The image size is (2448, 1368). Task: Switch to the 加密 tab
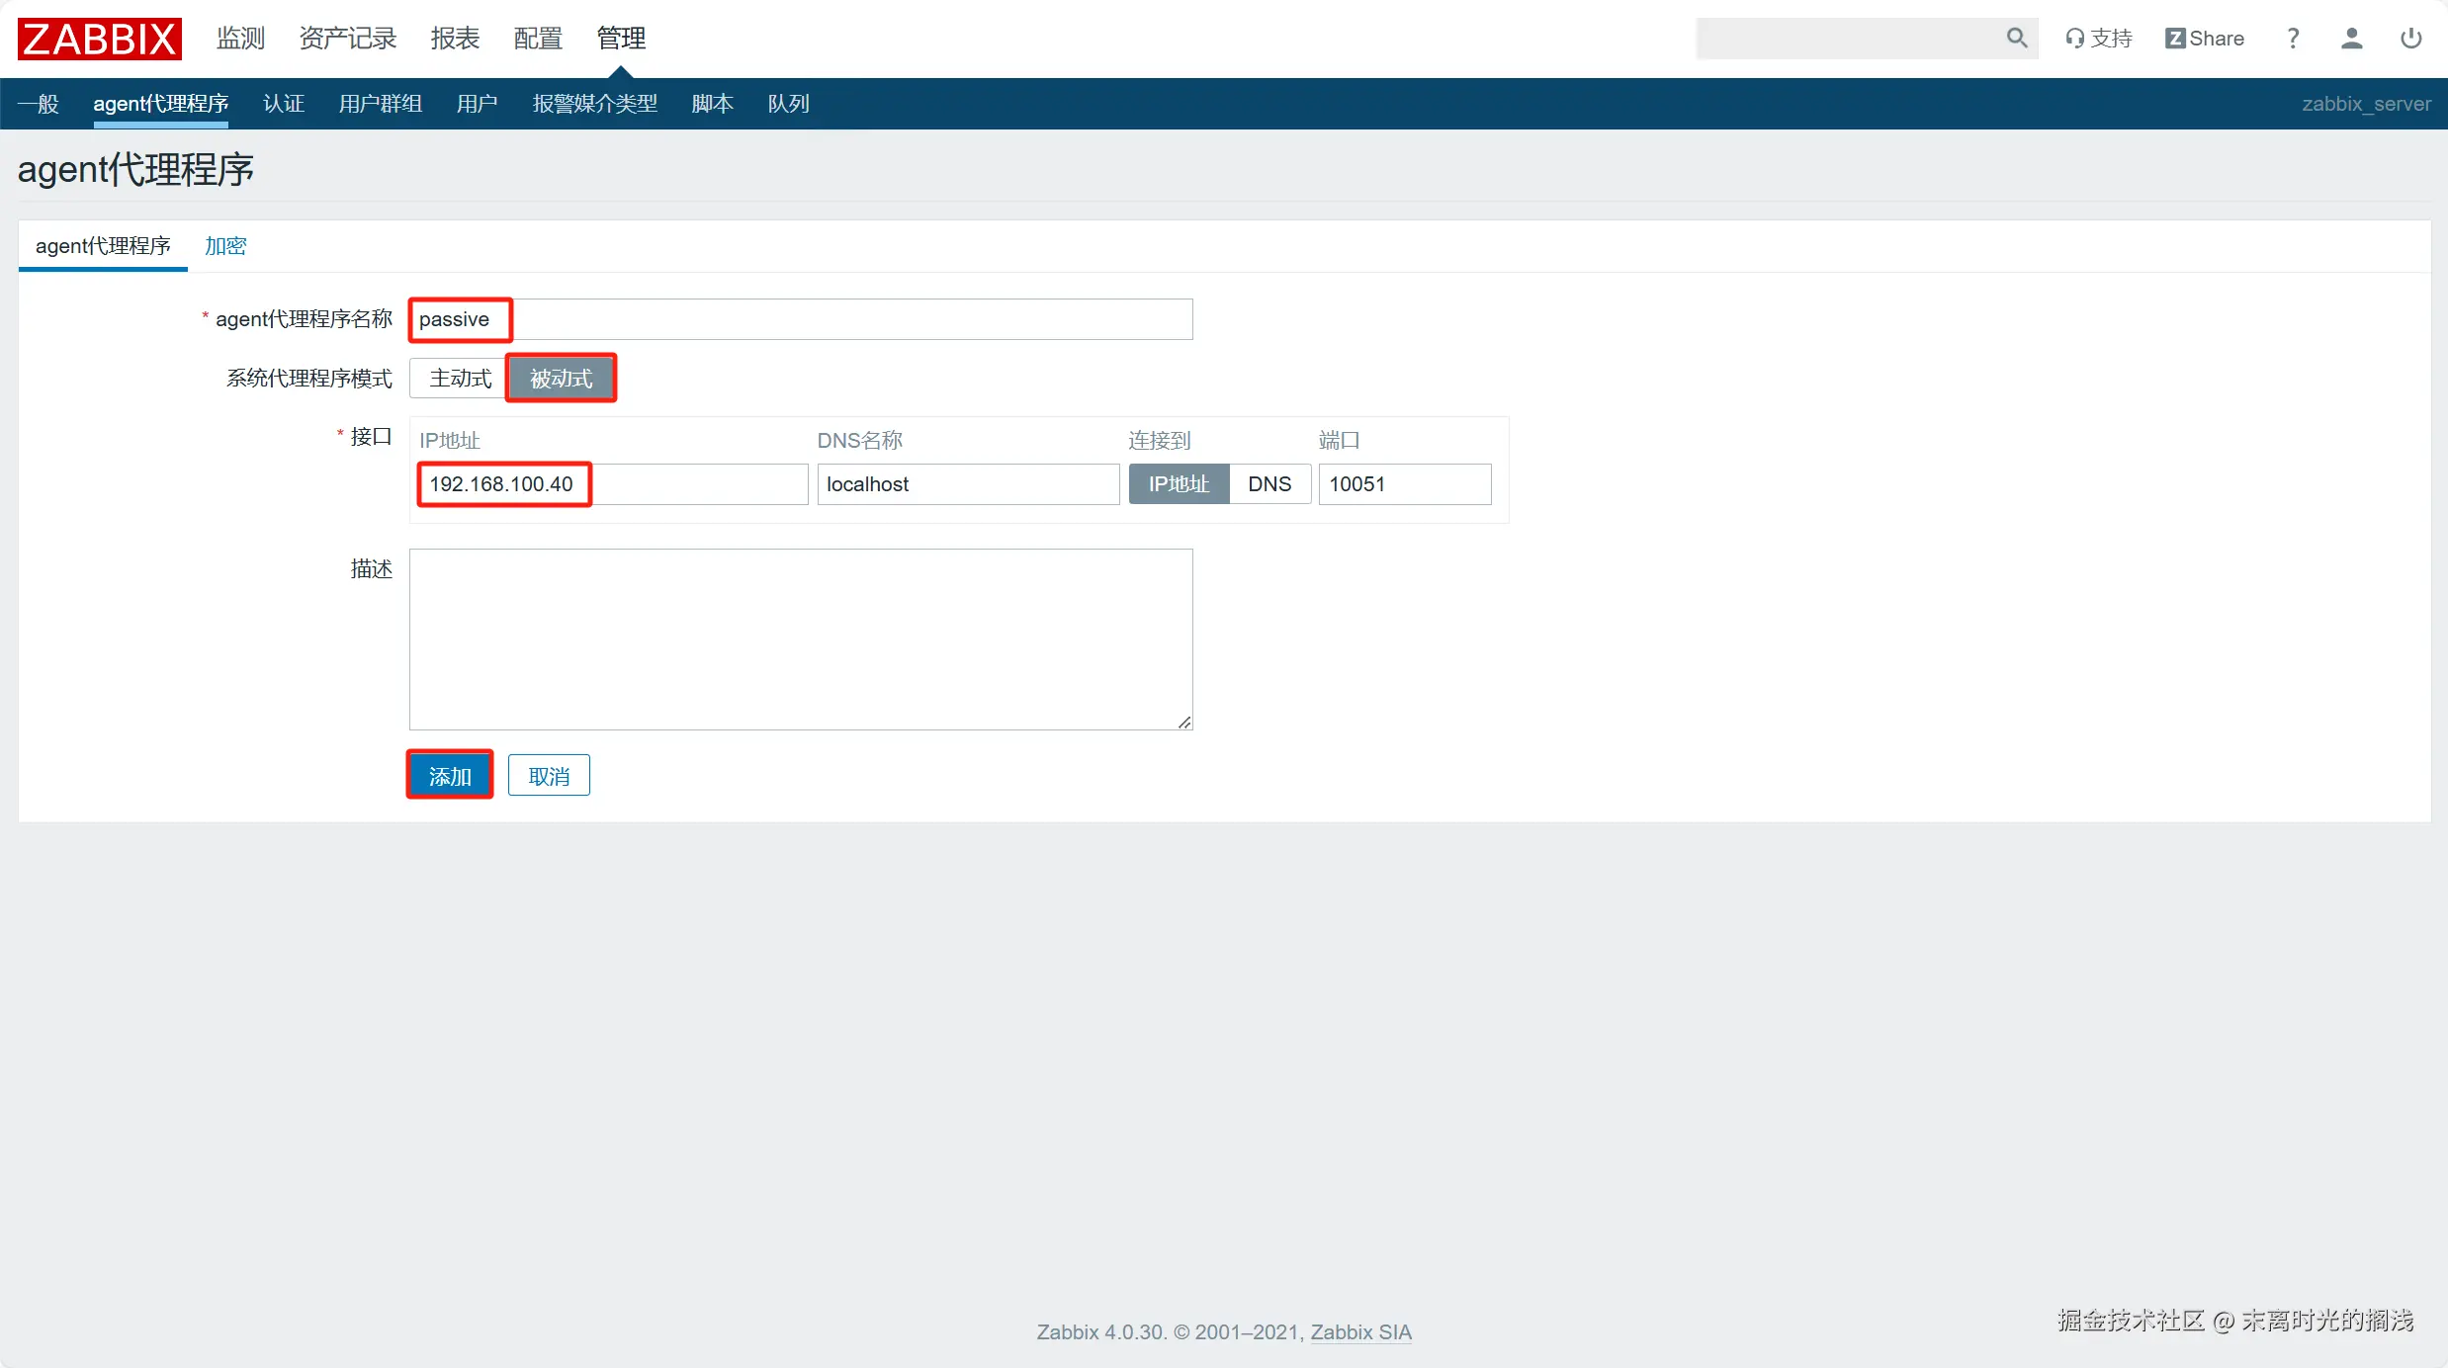(x=225, y=246)
